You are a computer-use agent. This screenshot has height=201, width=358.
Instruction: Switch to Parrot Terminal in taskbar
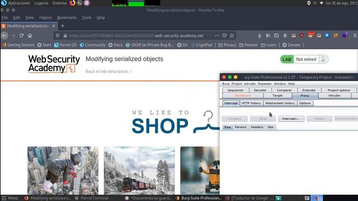point(92,198)
